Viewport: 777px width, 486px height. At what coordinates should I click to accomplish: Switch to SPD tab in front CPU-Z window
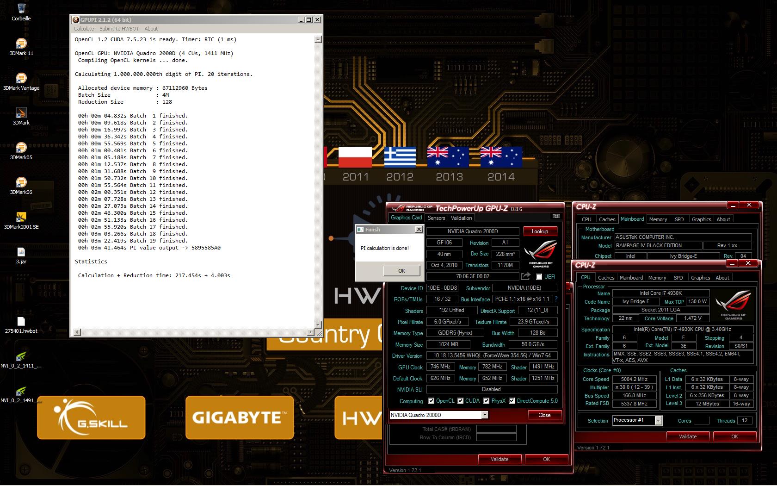click(x=678, y=278)
